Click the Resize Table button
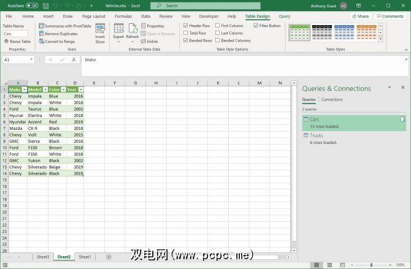Image resolution: width=411 pixels, height=269 pixels. click(x=17, y=41)
